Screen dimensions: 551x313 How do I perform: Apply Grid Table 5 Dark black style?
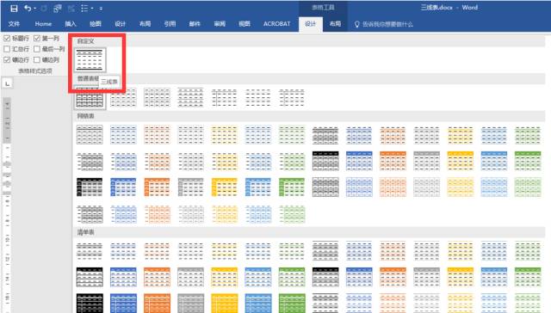coord(90,187)
